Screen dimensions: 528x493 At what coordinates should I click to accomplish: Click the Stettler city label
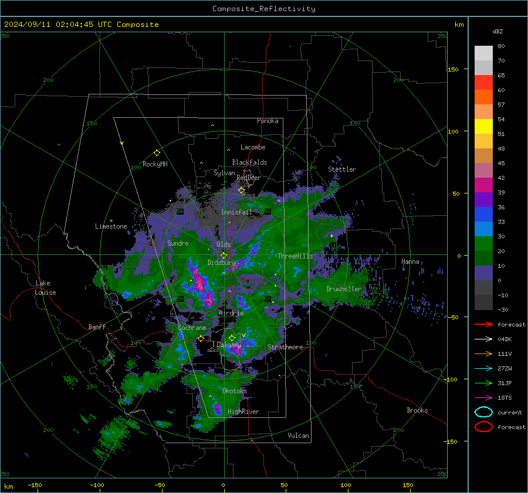pyautogui.click(x=342, y=169)
